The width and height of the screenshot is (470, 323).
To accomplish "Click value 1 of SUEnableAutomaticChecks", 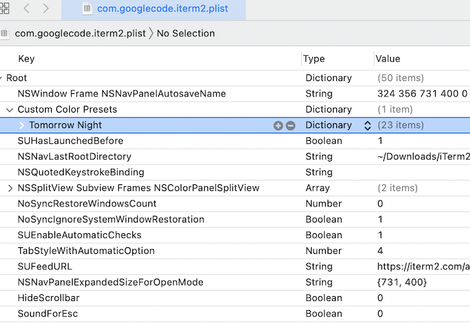I will pyautogui.click(x=380, y=235).
